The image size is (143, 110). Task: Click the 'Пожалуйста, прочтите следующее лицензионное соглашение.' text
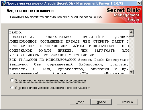[x=56, y=17]
